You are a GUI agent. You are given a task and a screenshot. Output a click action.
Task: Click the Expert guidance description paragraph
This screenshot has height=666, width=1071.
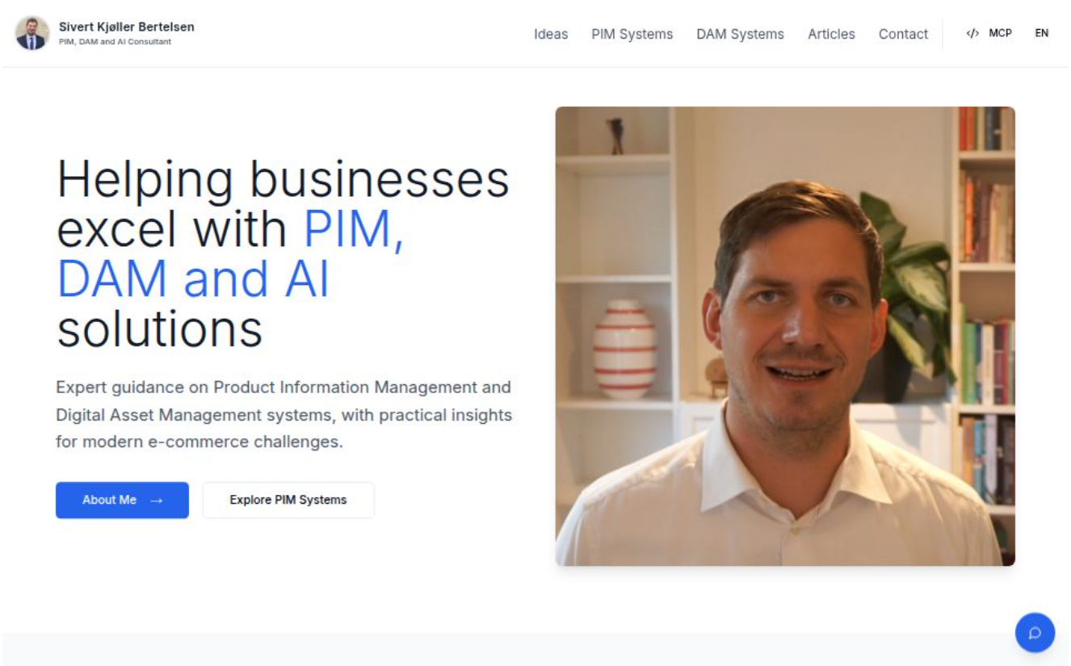point(283,415)
